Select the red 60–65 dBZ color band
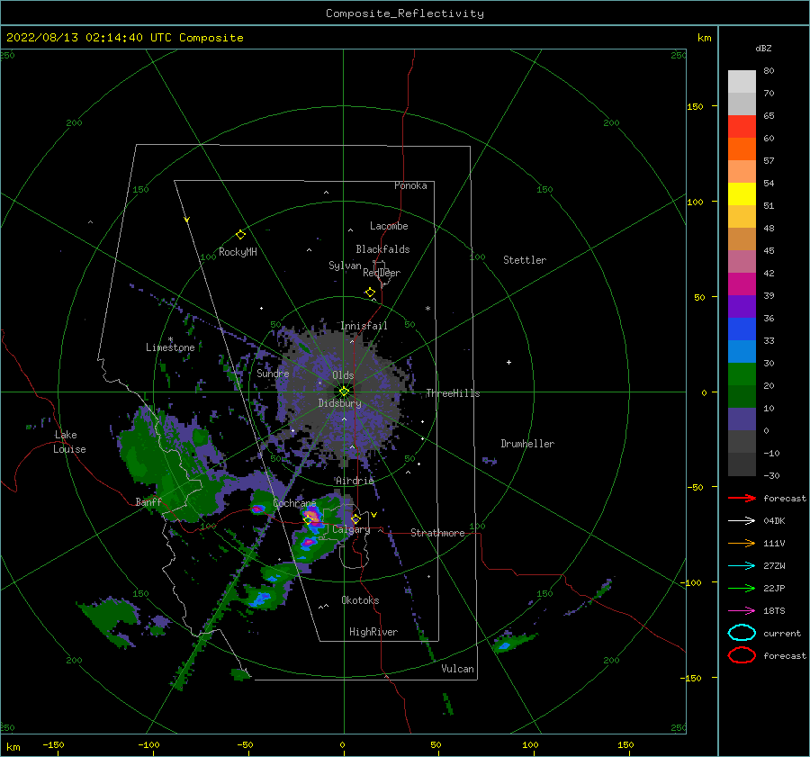810x757 pixels. click(x=742, y=127)
